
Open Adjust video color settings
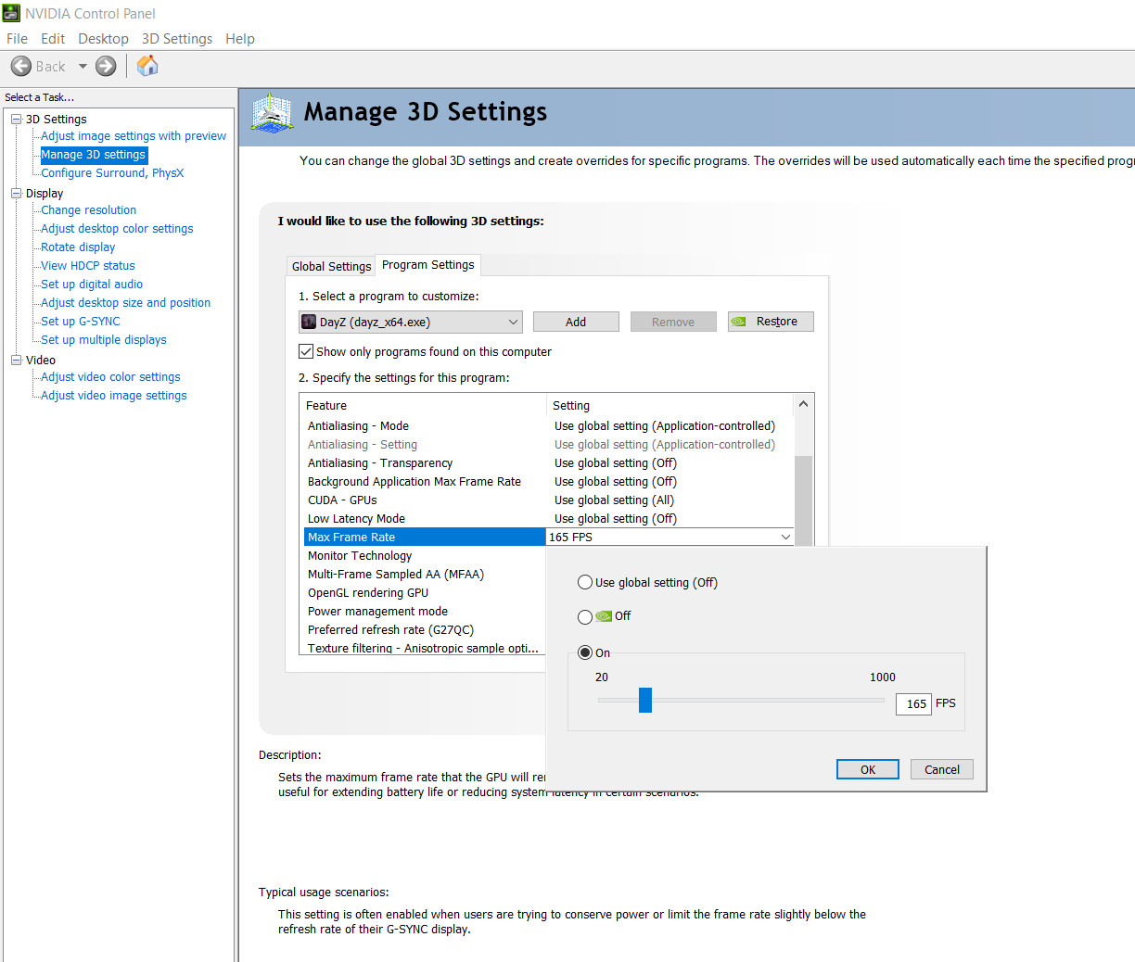tap(110, 376)
